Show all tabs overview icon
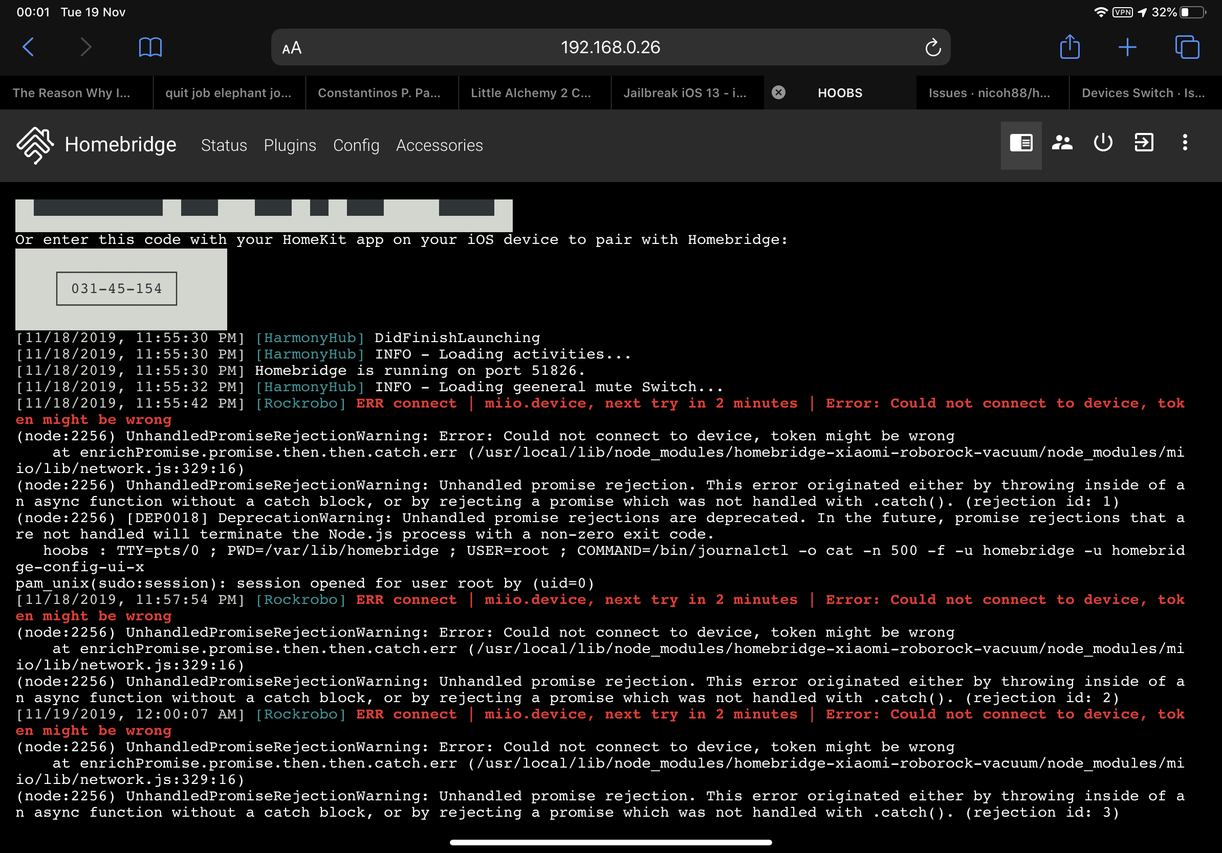Viewport: 1222px width, 853px height. [1187, 48]
